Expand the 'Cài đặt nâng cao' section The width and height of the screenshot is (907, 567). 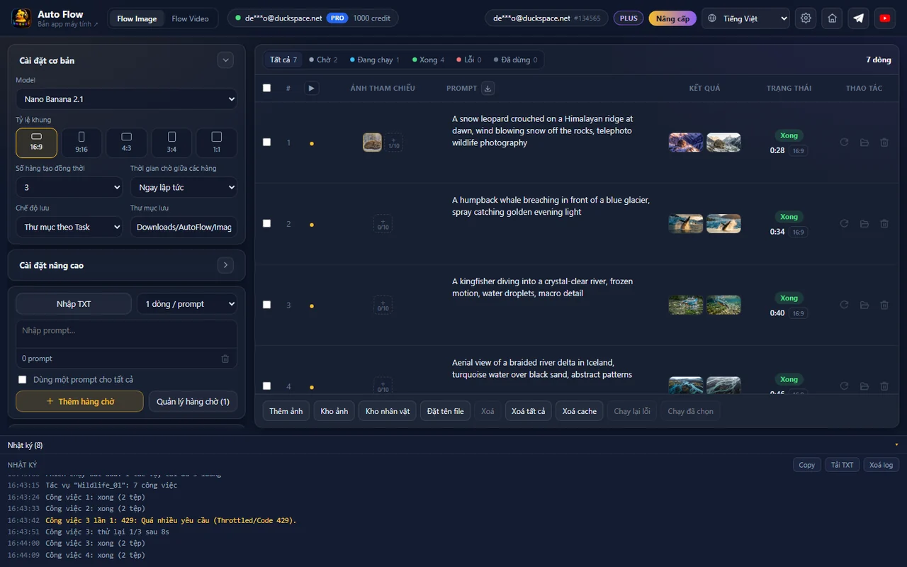225,265
